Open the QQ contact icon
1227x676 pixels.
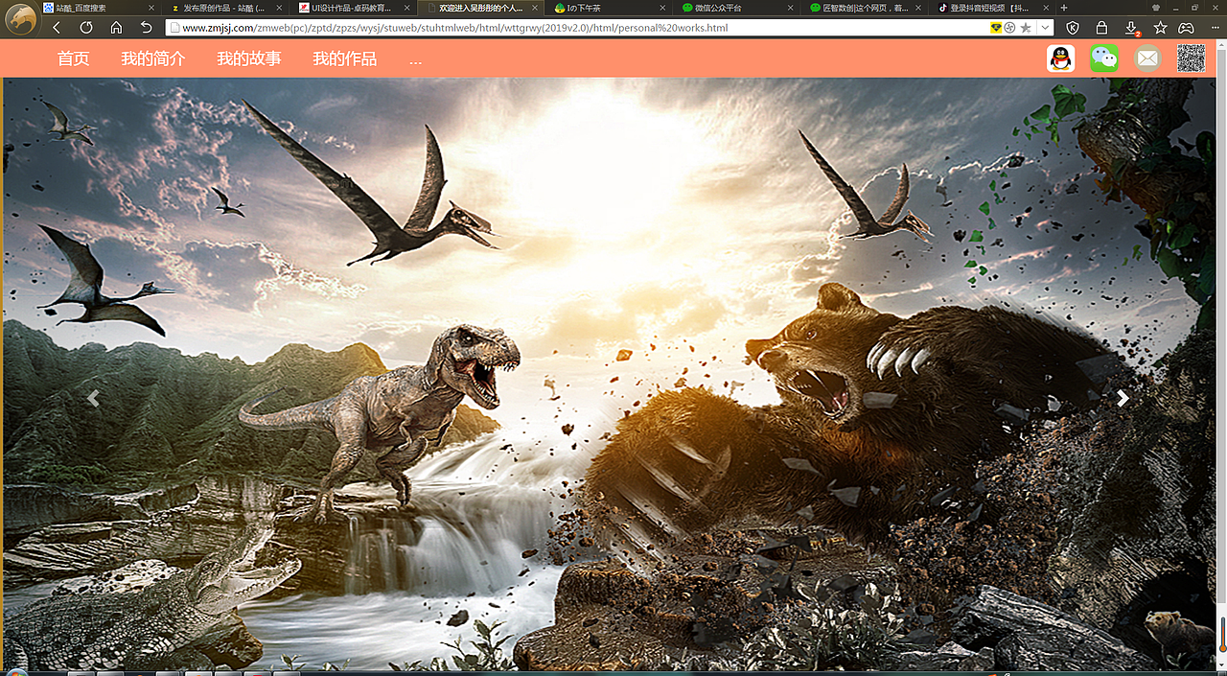[x=1060, y=58]
